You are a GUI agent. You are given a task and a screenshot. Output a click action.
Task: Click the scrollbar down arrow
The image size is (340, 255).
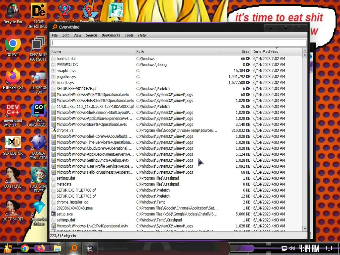pyautogui.click(x=305, y=228)
